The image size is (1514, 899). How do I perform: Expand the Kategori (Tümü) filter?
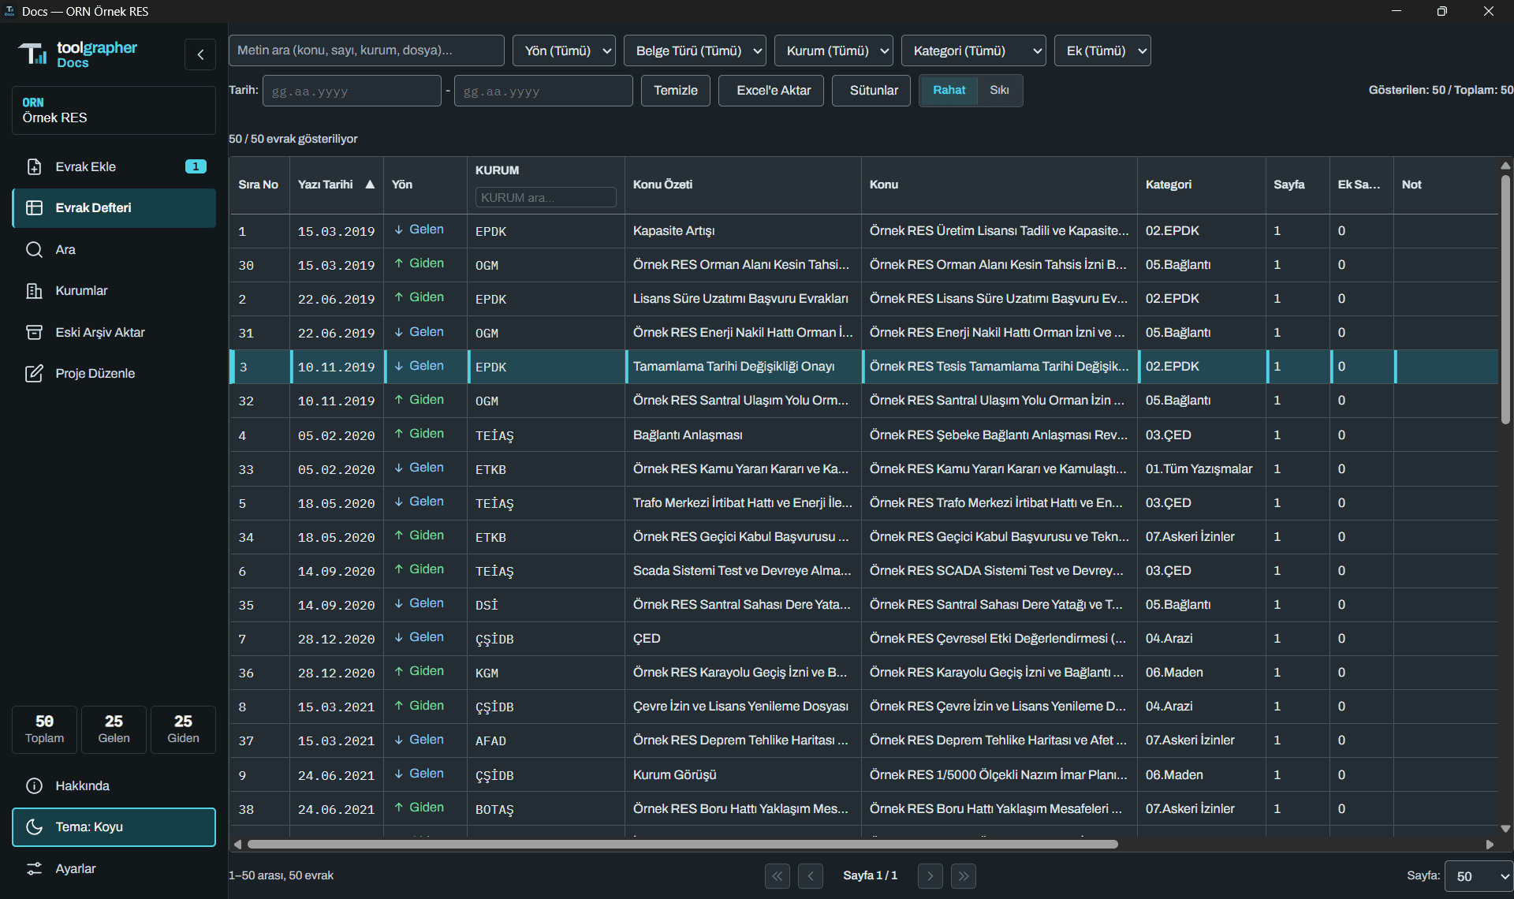[x=974, y=50]
